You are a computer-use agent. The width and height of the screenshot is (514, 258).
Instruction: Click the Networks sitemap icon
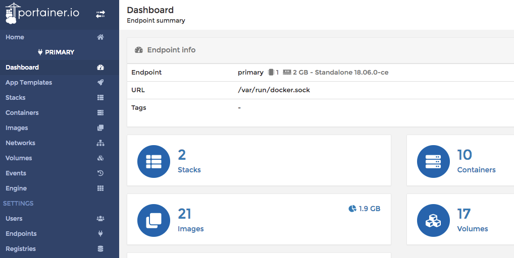click(100, 143)
